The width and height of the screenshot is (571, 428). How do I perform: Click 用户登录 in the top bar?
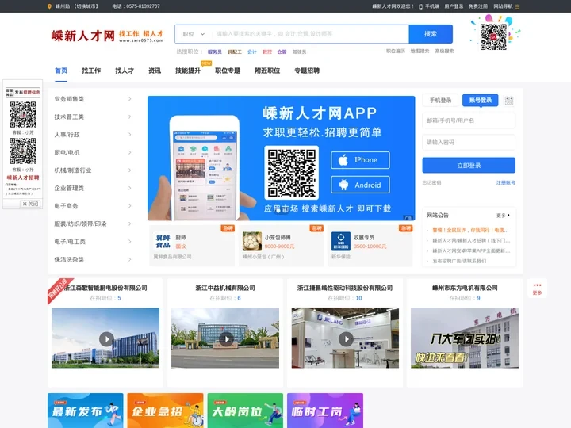[x=454, y=6]
